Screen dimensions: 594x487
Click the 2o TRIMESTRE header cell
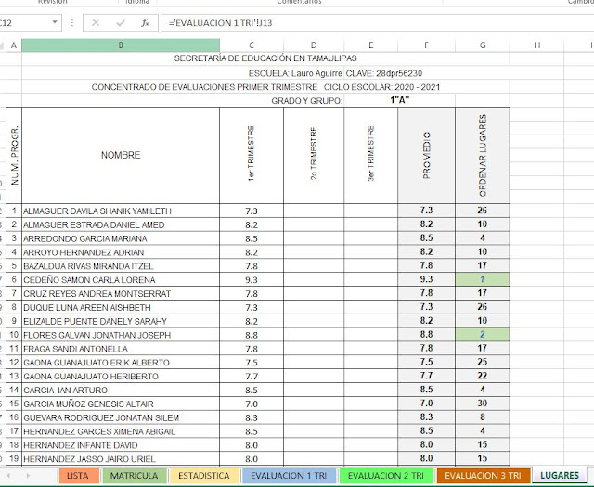pos(314,155)
